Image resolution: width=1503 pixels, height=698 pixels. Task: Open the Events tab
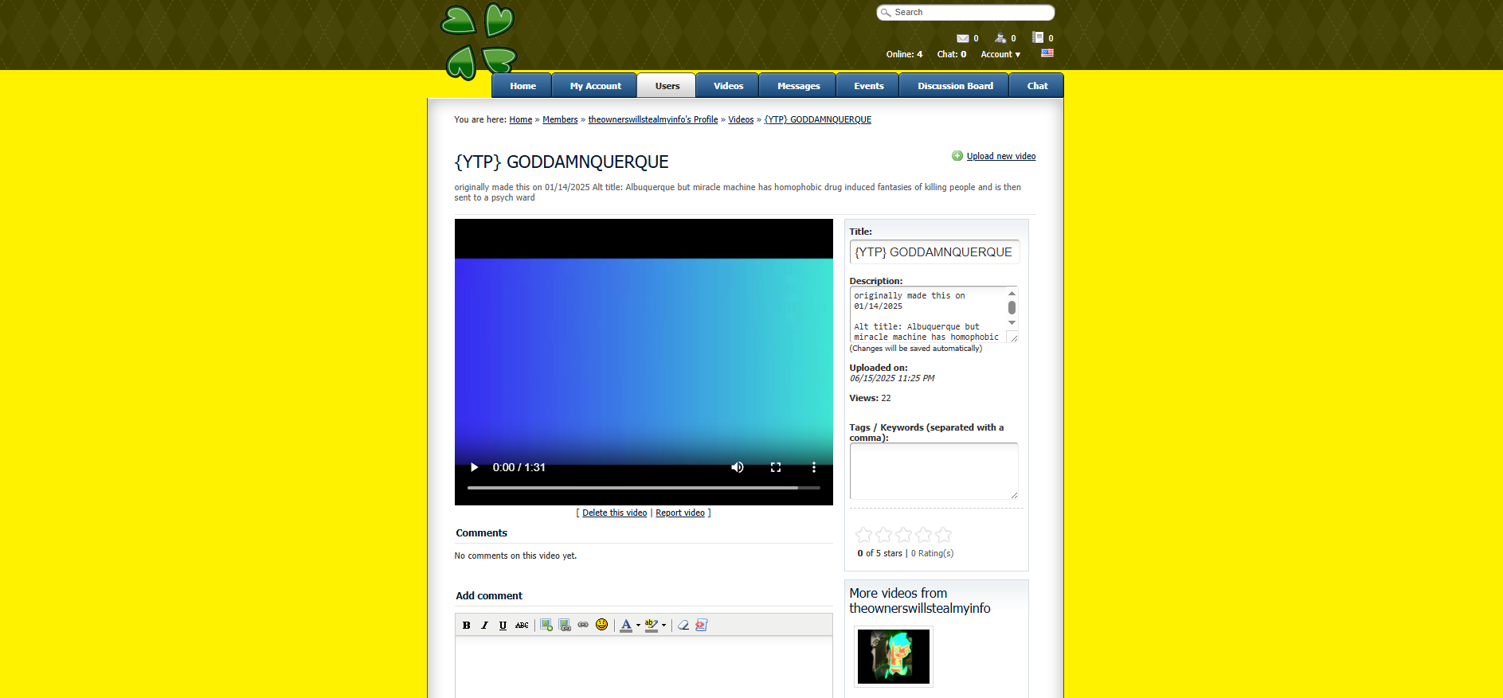[x=868, y=86]
